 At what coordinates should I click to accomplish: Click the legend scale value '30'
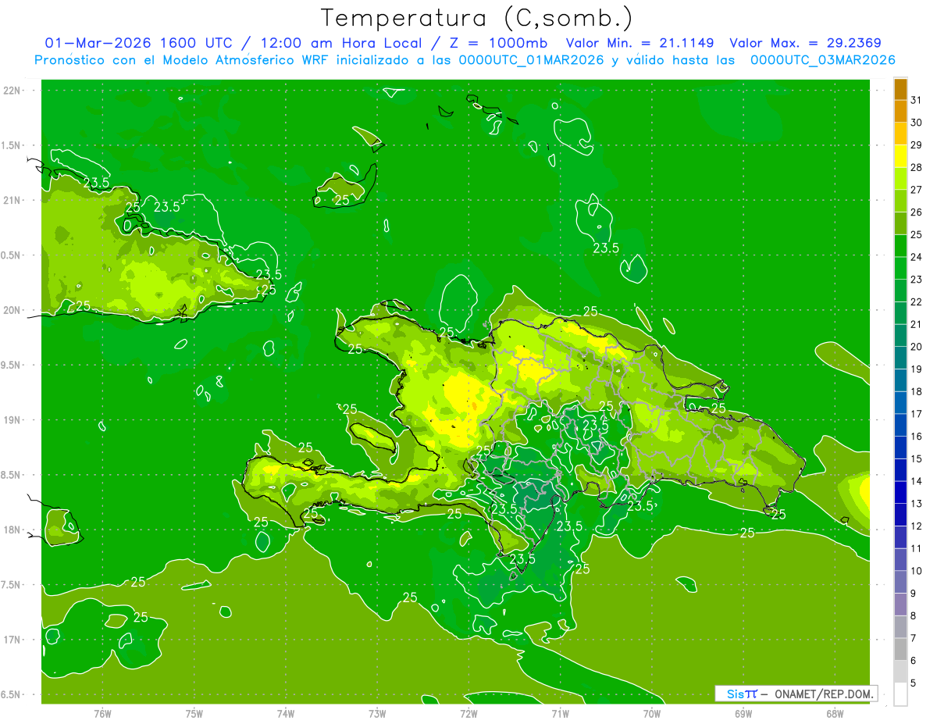tap(917, 123)
